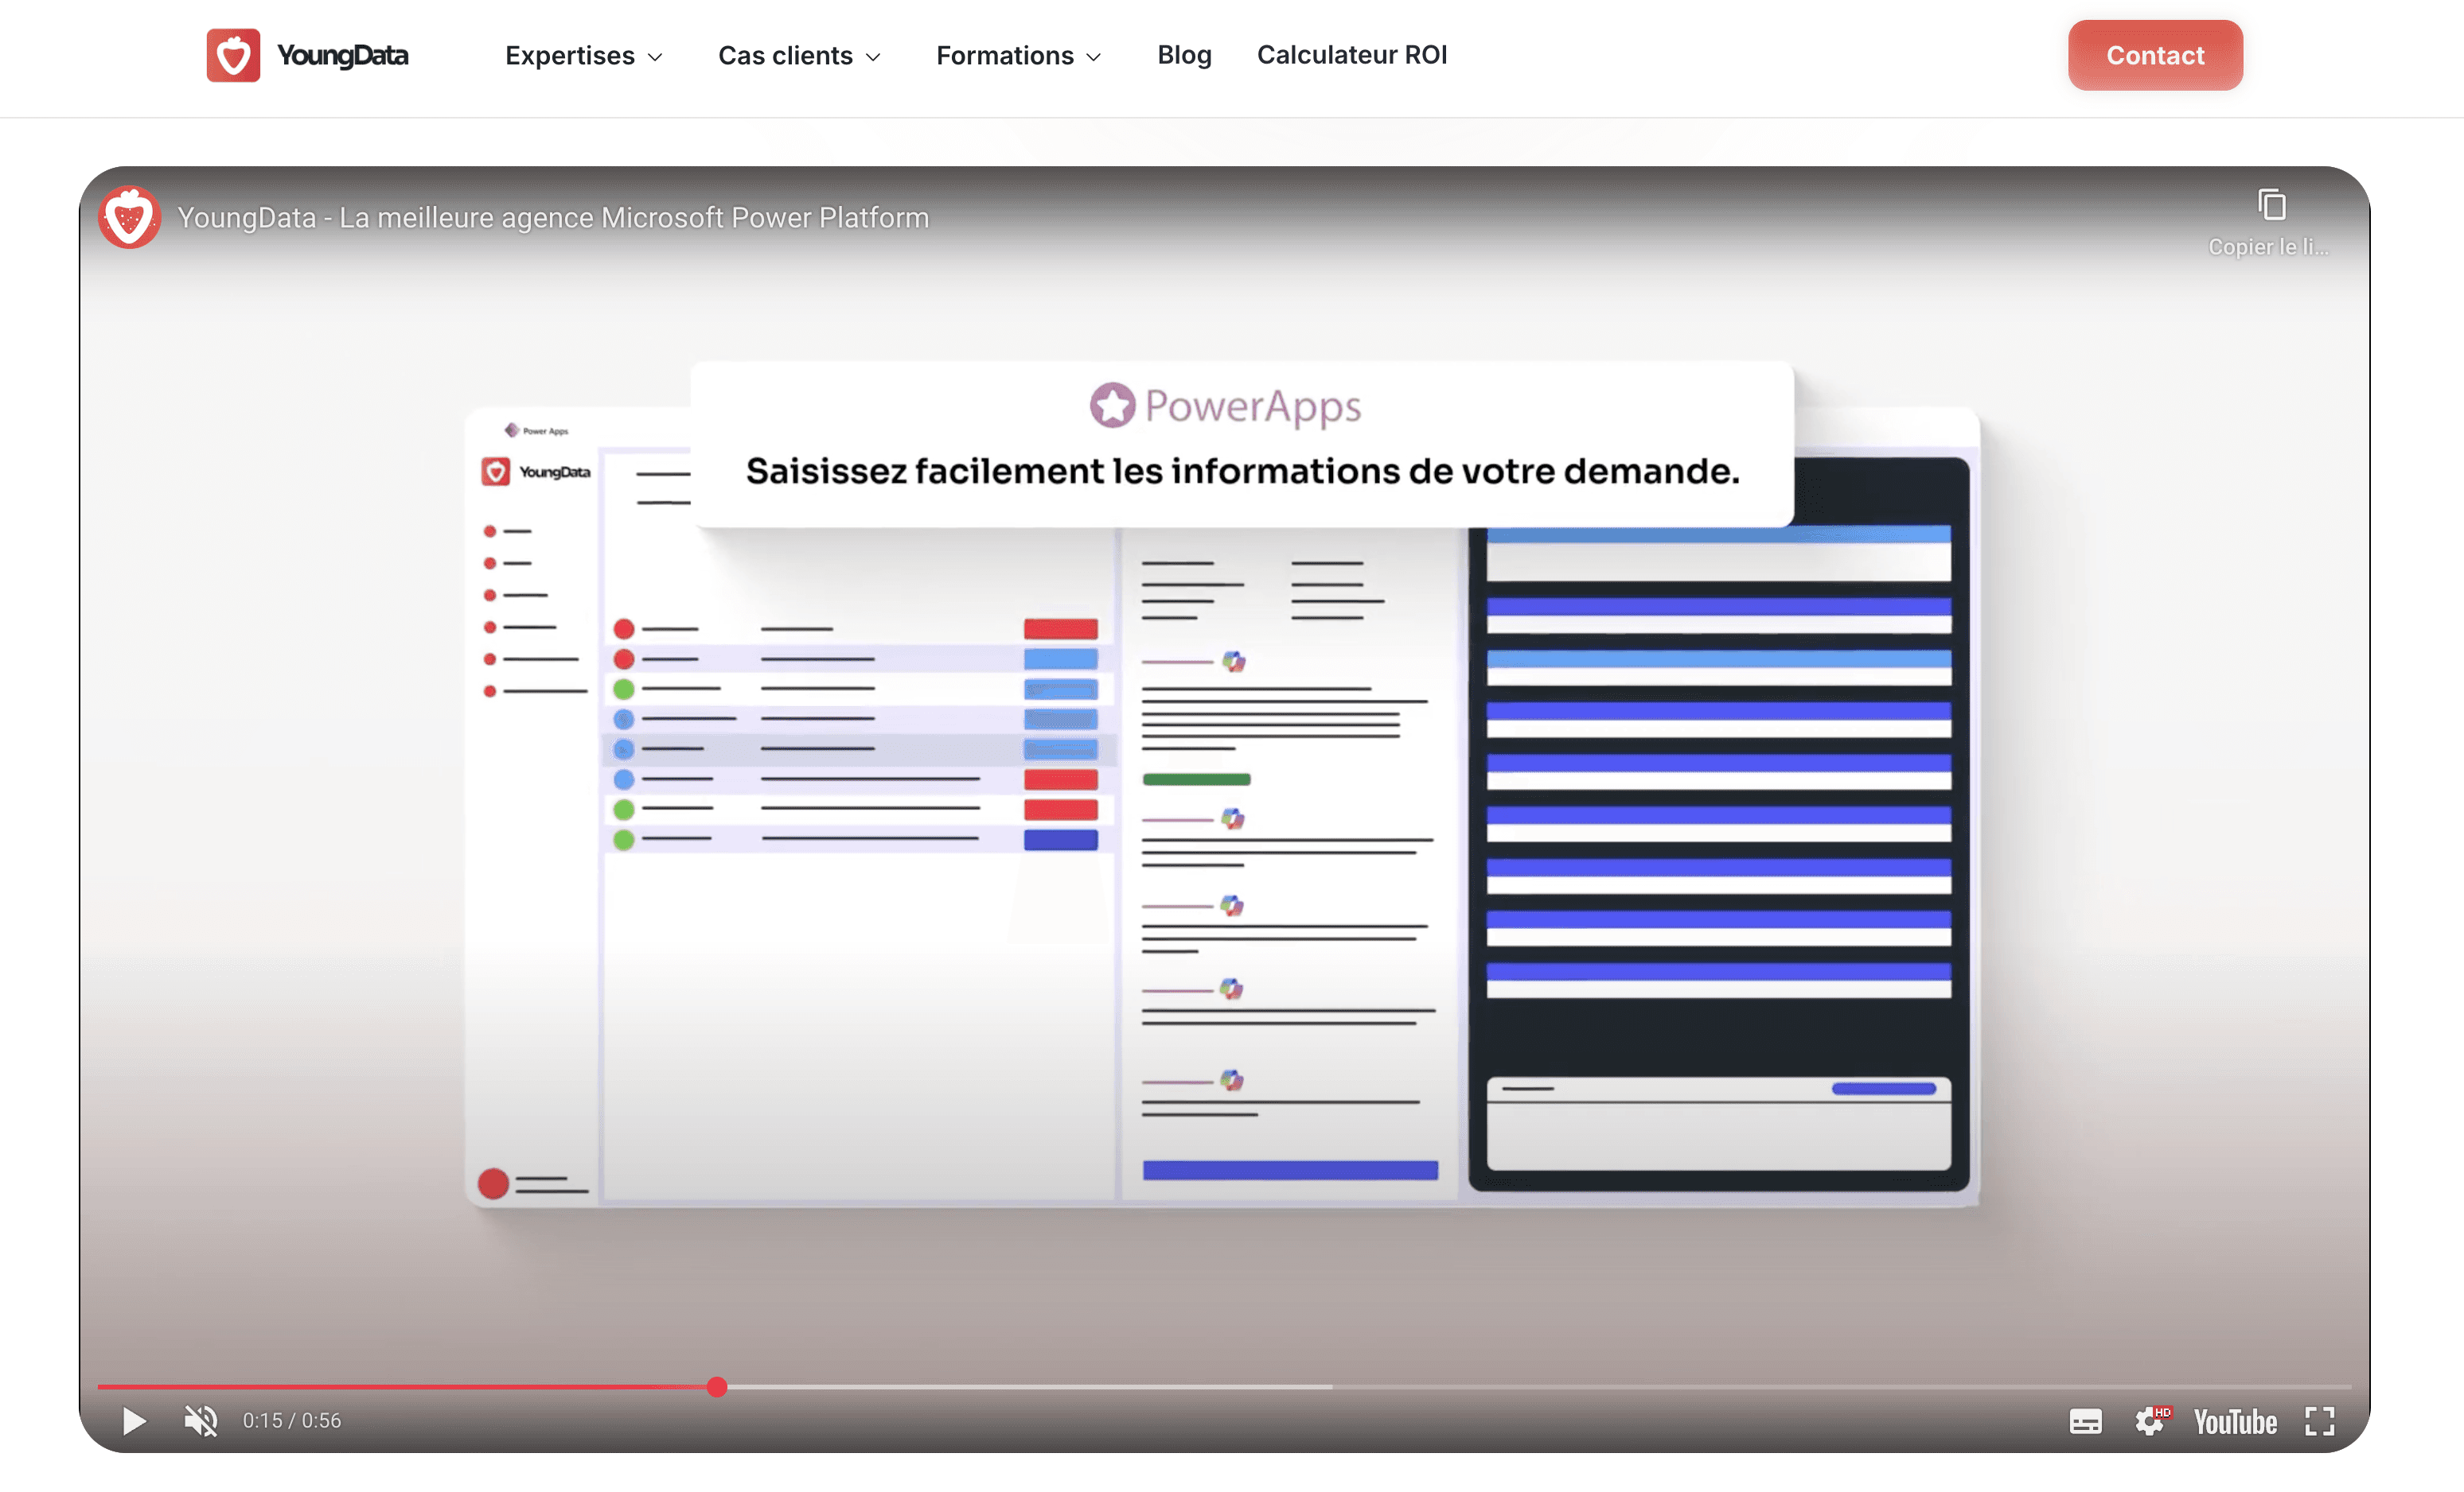Open the Blog page
2464x1492 pixels.
1184,55
